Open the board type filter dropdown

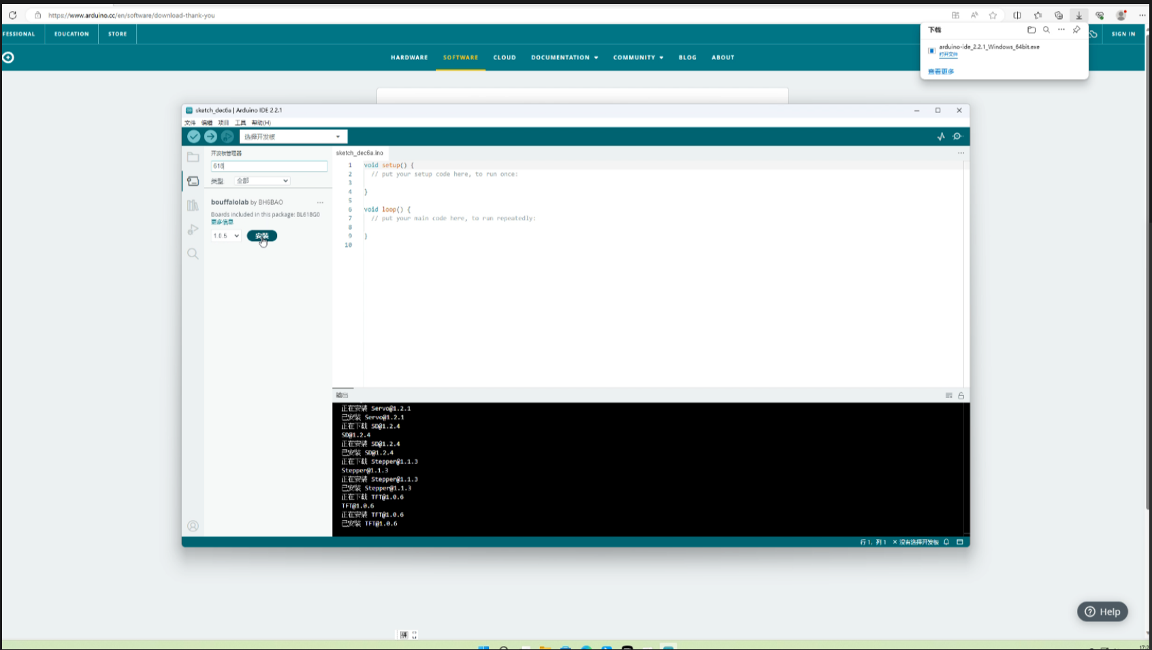[x=262, y=181]
